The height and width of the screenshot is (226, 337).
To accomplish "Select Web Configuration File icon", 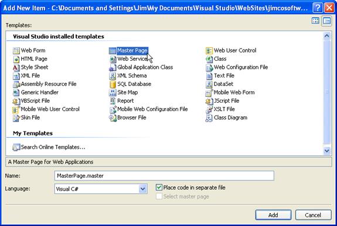I will click(x=209, y=67).
